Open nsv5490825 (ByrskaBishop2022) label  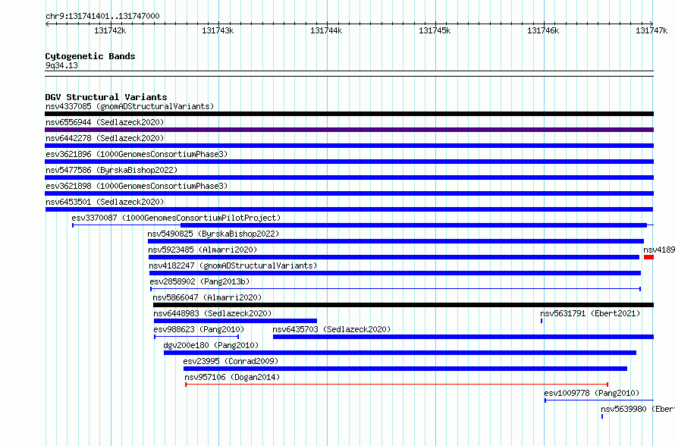214,234
